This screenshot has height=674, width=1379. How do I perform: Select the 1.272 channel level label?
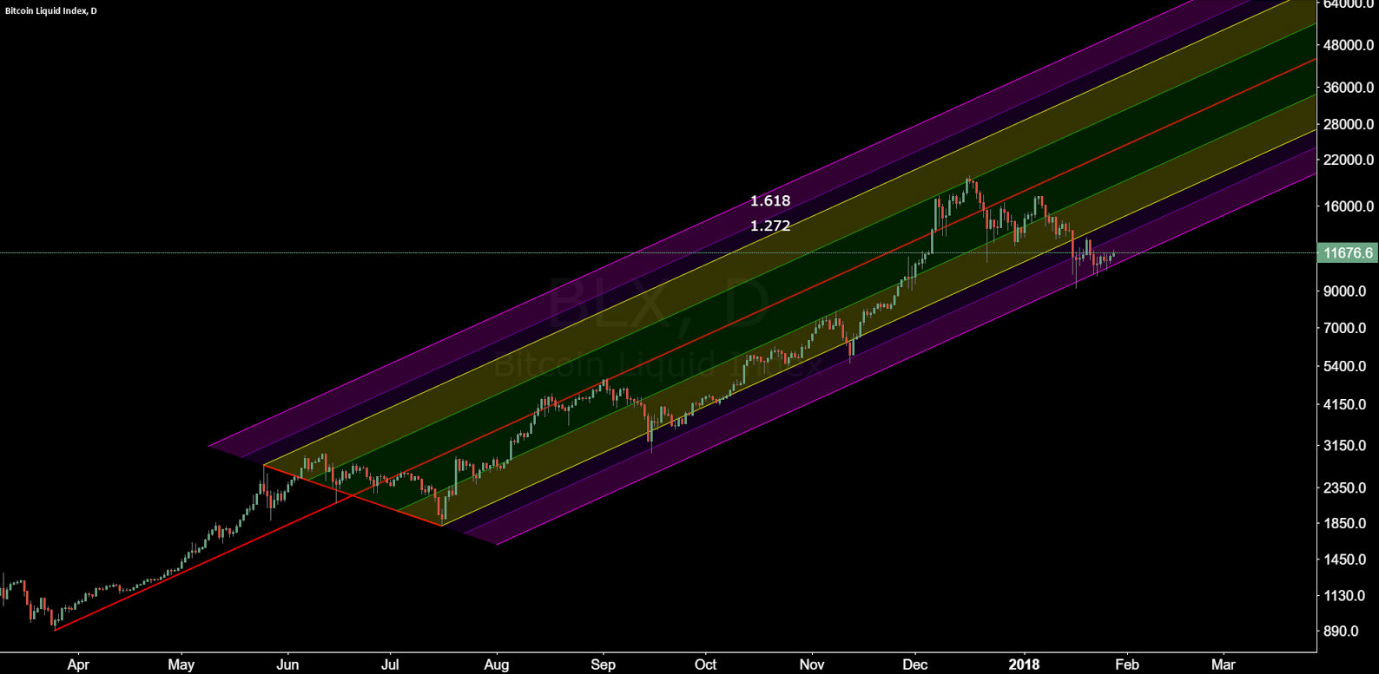coord(770,226)
